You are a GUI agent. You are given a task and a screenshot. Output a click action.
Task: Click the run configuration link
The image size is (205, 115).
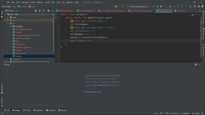[x=100, y=85]
